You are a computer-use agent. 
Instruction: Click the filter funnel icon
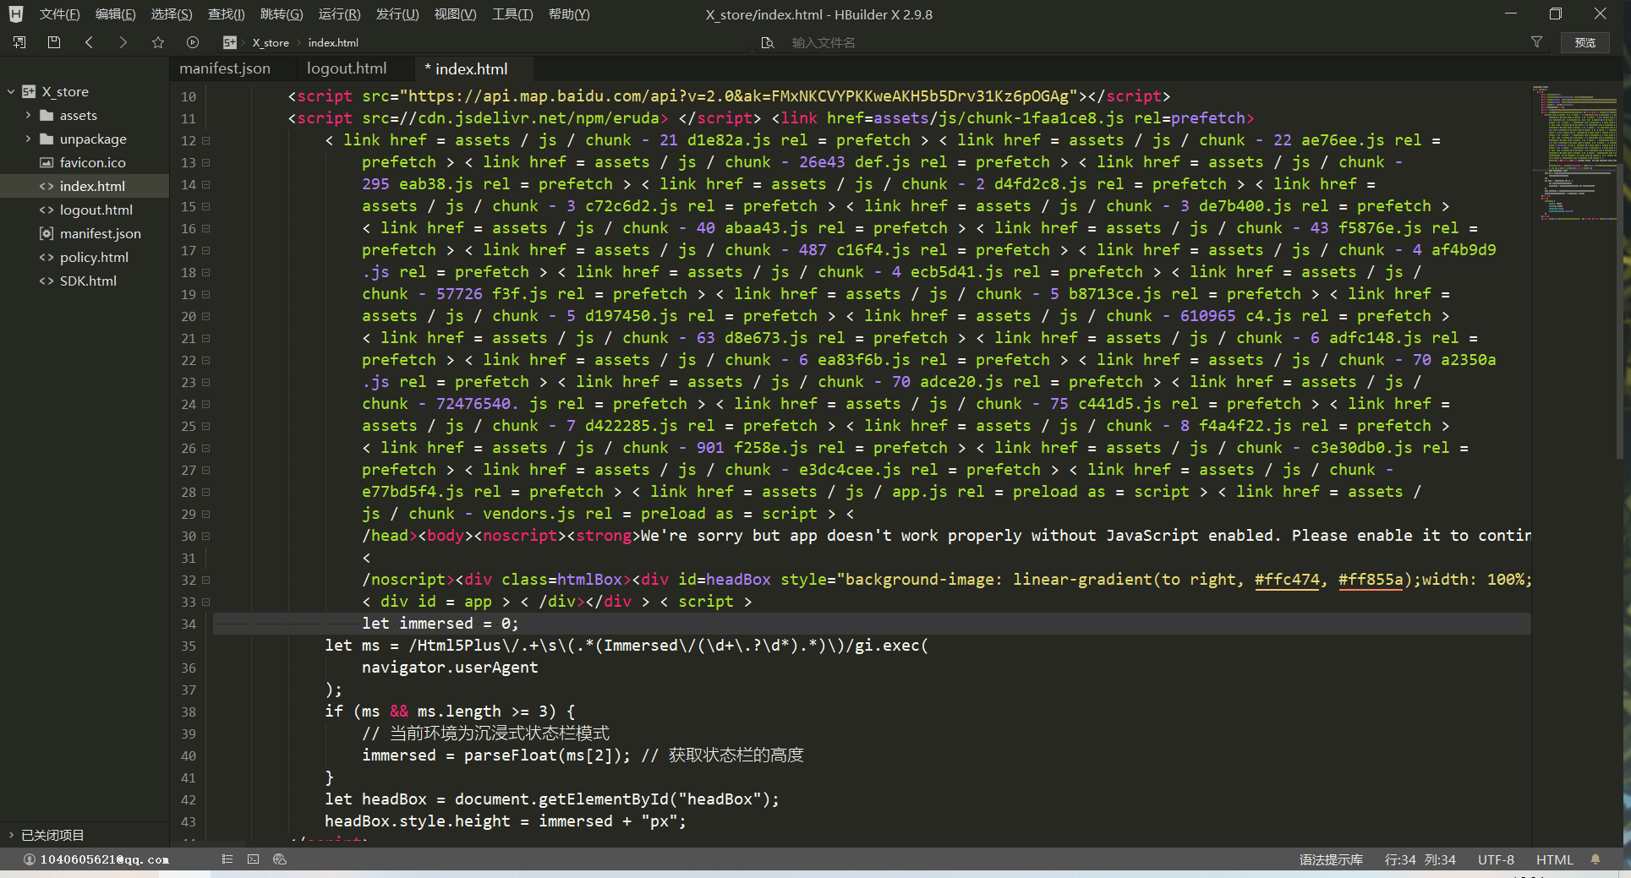click(1536, 42)
